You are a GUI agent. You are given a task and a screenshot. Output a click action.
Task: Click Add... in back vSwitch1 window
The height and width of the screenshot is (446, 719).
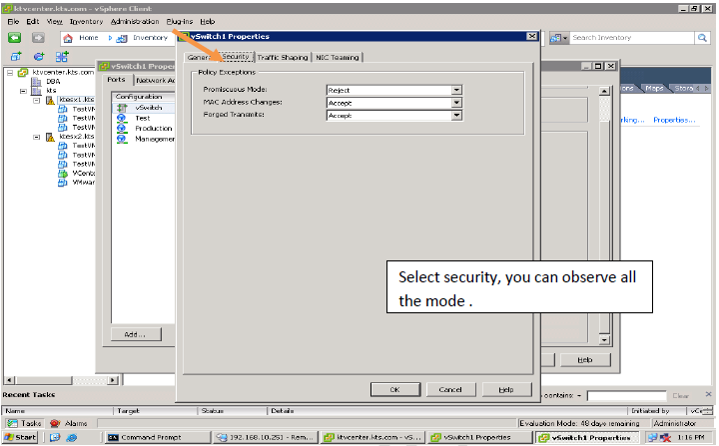click(136, 334)
